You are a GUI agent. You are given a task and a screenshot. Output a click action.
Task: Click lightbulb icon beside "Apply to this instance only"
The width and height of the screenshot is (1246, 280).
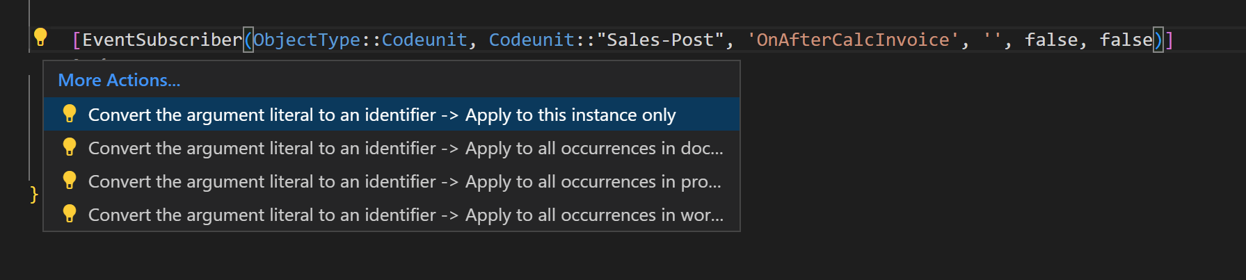[70, 114]
